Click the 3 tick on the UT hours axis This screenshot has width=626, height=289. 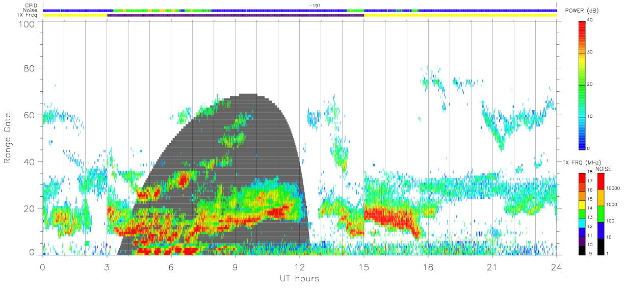(107, 267)
